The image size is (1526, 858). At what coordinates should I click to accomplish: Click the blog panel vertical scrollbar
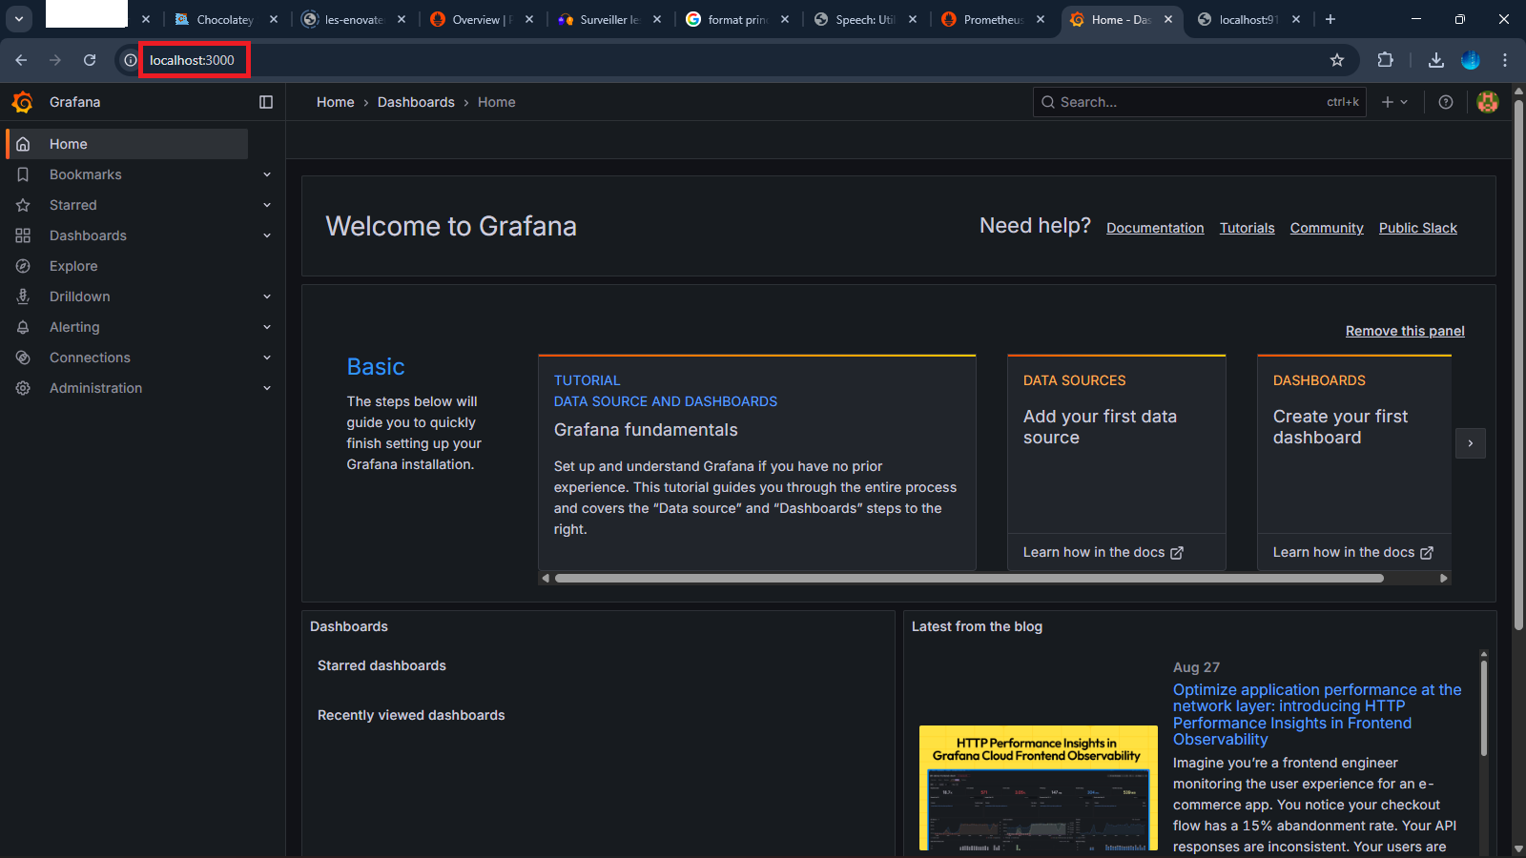(x=1484, y=707)
